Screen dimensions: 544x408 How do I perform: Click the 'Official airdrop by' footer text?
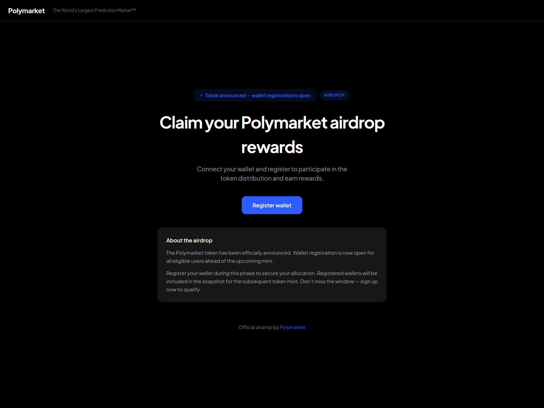258,327
